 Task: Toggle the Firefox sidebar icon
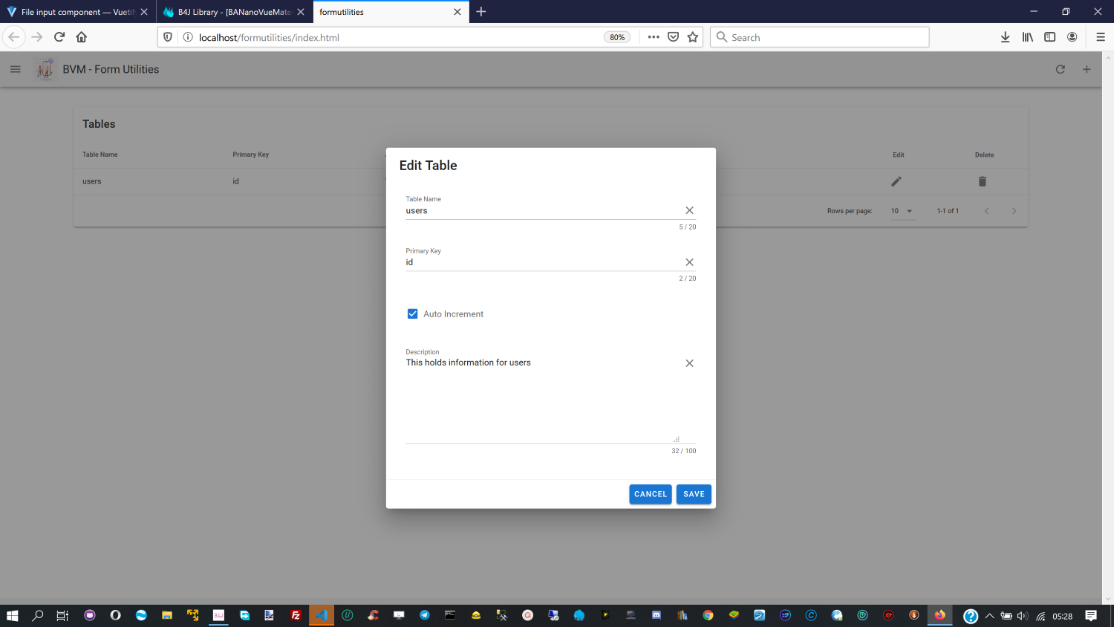tap(1049, 37)
